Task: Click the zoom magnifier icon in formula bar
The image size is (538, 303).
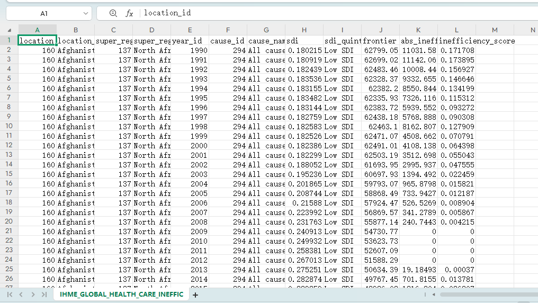Action: pyautogui.click(x=113, y=13)
